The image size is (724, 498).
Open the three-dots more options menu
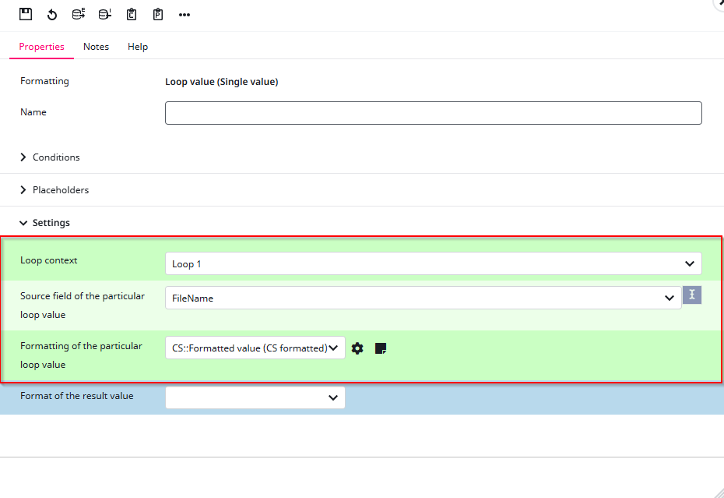point(185,15)
